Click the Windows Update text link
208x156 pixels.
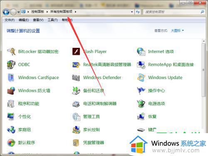[x=165, y=77]
